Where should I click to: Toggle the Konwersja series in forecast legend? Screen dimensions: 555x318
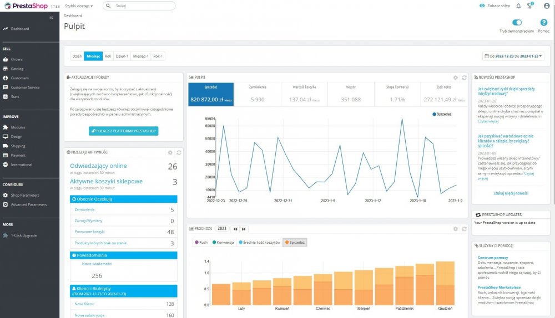pos(223,243)
